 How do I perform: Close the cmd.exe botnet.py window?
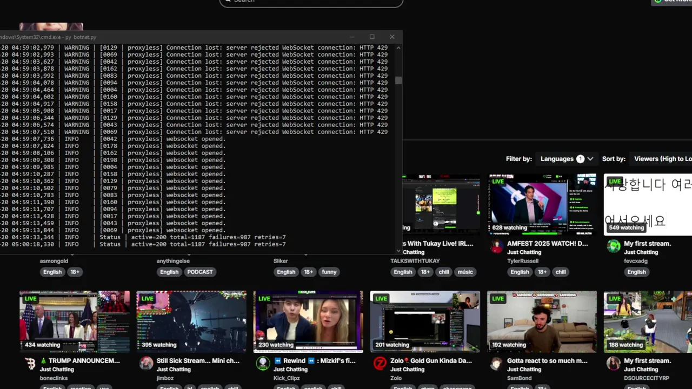click(x=392, y=37)
